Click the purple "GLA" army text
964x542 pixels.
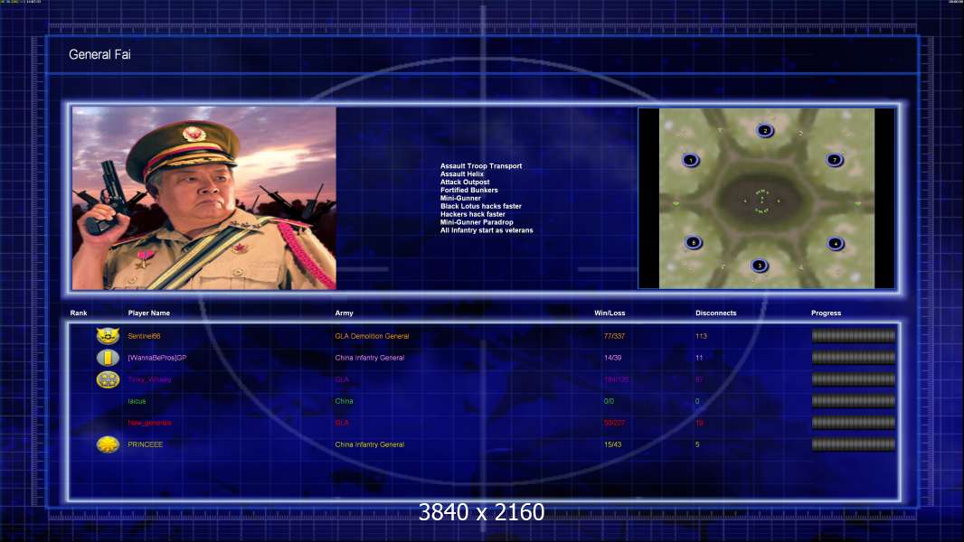(342, 379)
